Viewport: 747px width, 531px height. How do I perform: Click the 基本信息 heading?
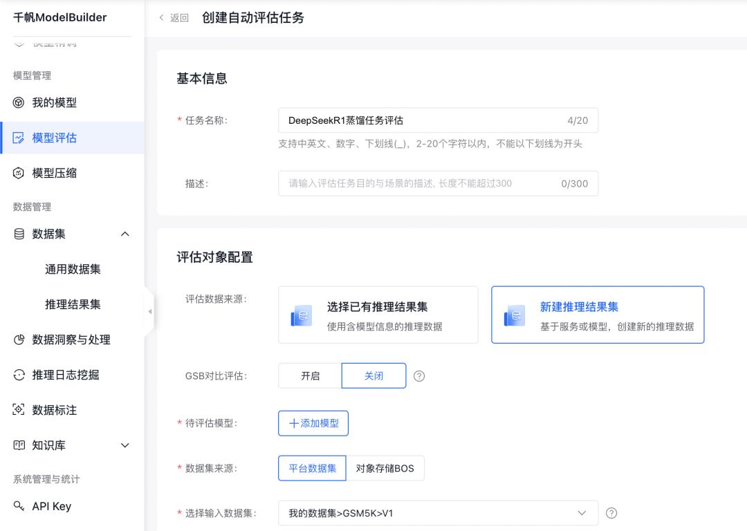pyautogui.click(x=201, y=79)
